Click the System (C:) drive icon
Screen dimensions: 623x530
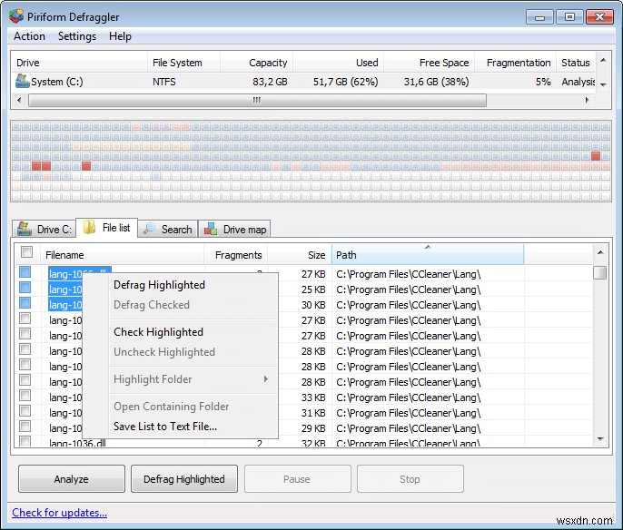[x=23, y=82]
